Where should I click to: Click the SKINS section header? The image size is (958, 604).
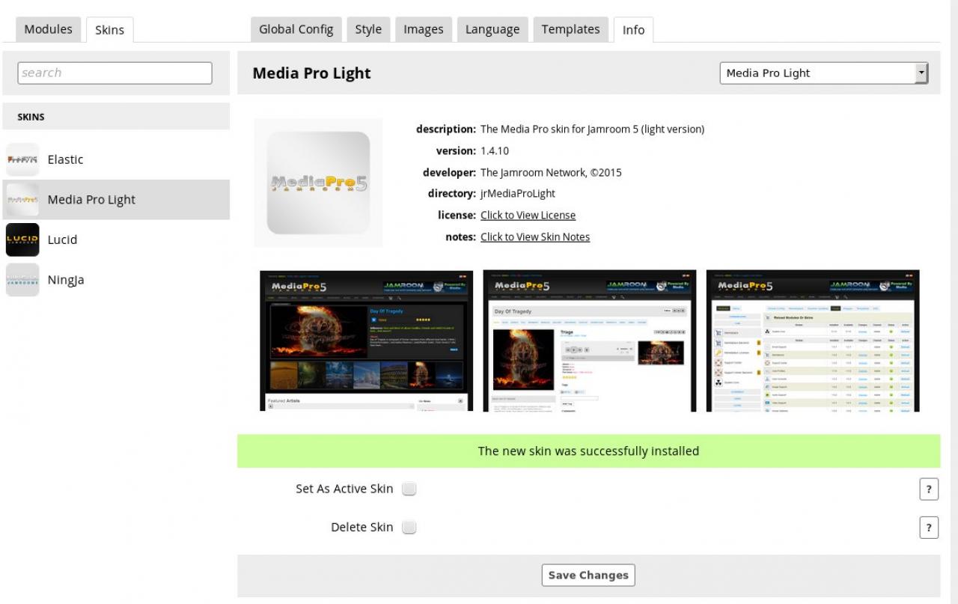tap(116, 117)
